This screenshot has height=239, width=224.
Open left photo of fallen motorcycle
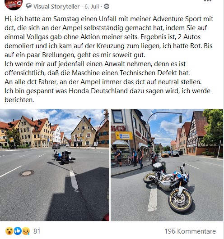tap(55, 165)
